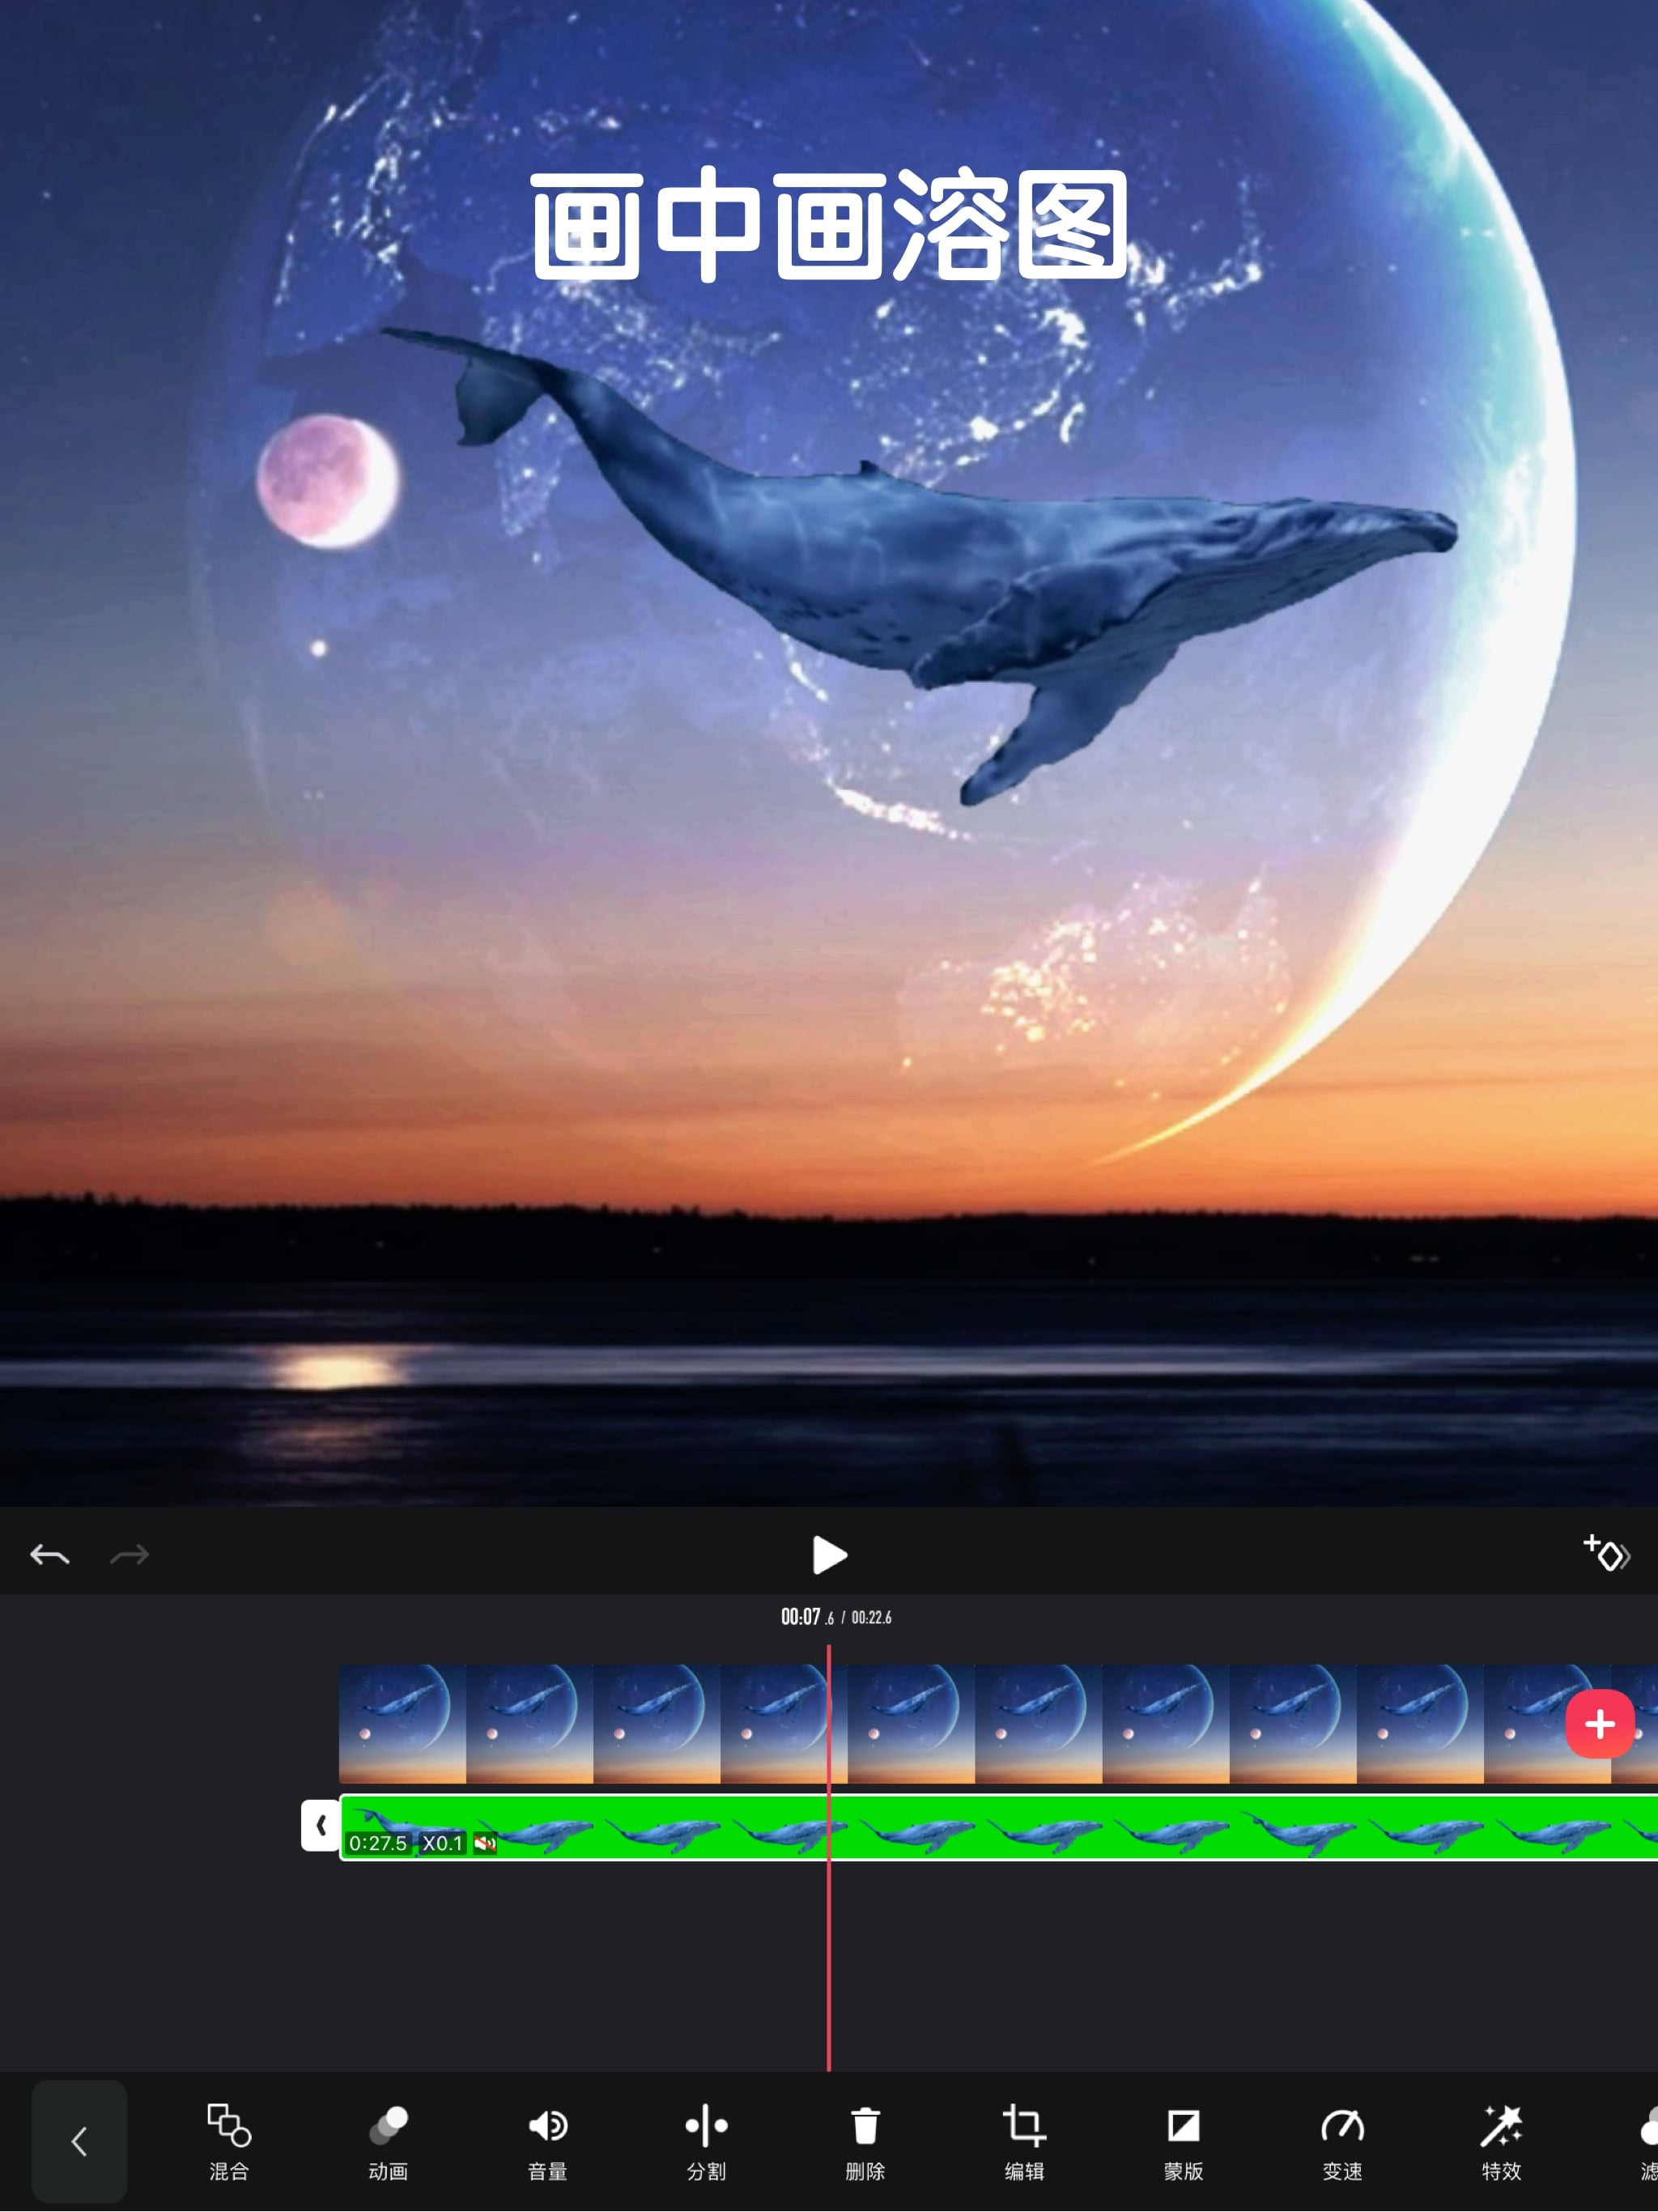Toggle muted audio icon on green clip
Screen dimensions: 1658x2212
tap(485, 1843)
